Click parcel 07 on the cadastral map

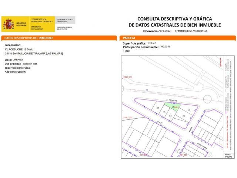pos(158,108)
